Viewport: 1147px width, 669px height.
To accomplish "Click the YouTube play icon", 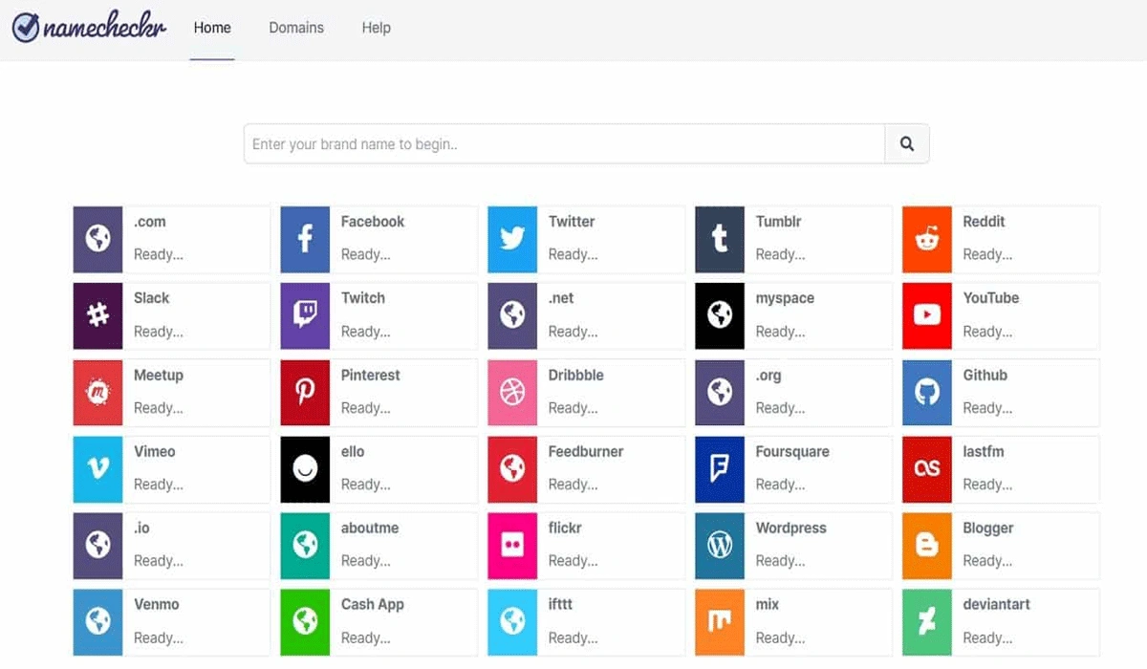I will point(925,315).
